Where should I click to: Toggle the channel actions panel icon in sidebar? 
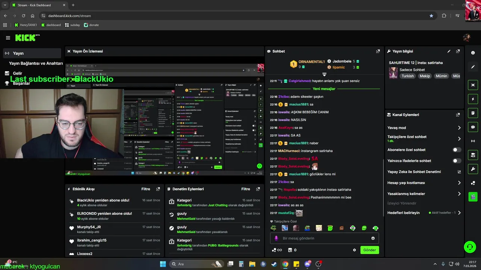coord(473,155)
